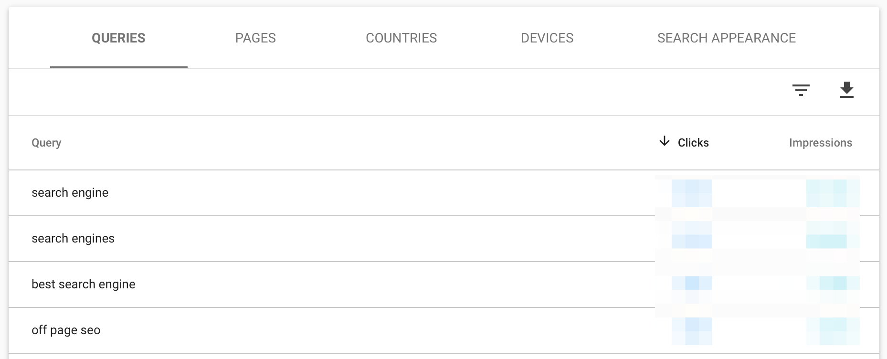Image resolution: width=887 pixels, height=359 pixels.
Task: Sort table by Clicks column header
Action: [693, 143]
